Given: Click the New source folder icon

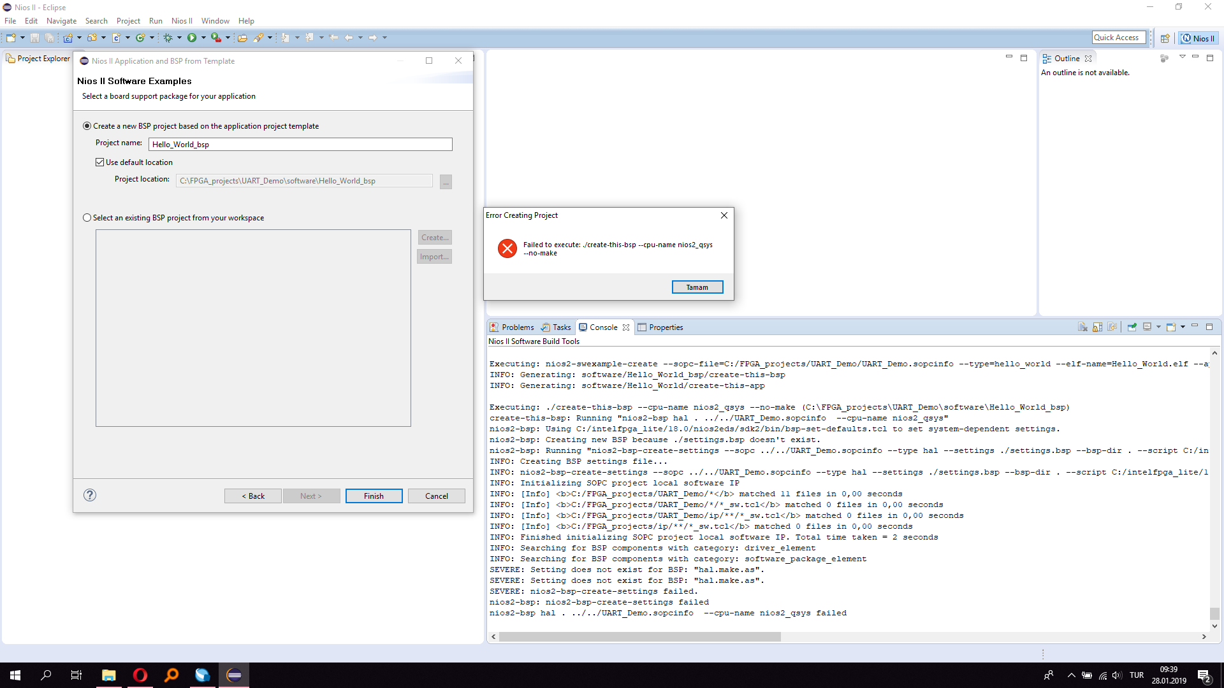Looking at the screenshot, I should click(92, 38).
